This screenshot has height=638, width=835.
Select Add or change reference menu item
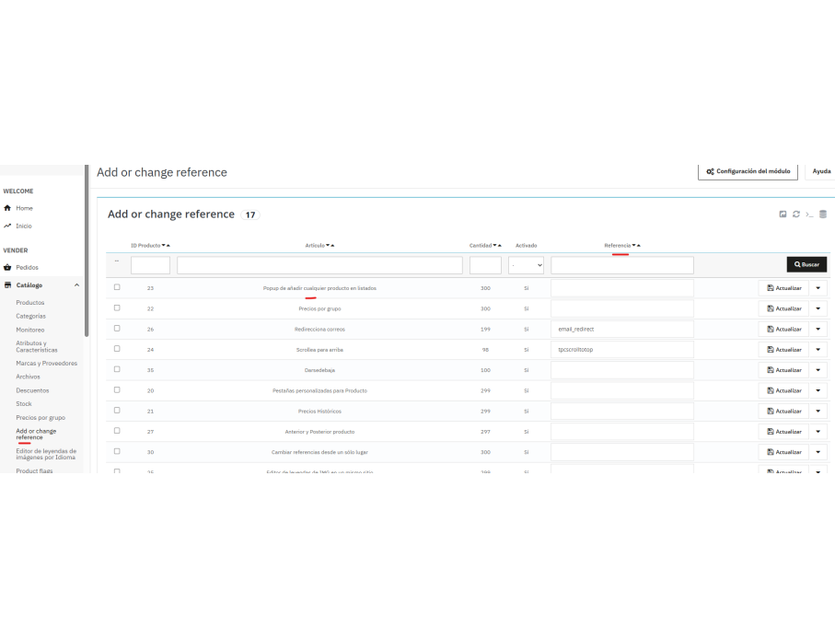36,434
